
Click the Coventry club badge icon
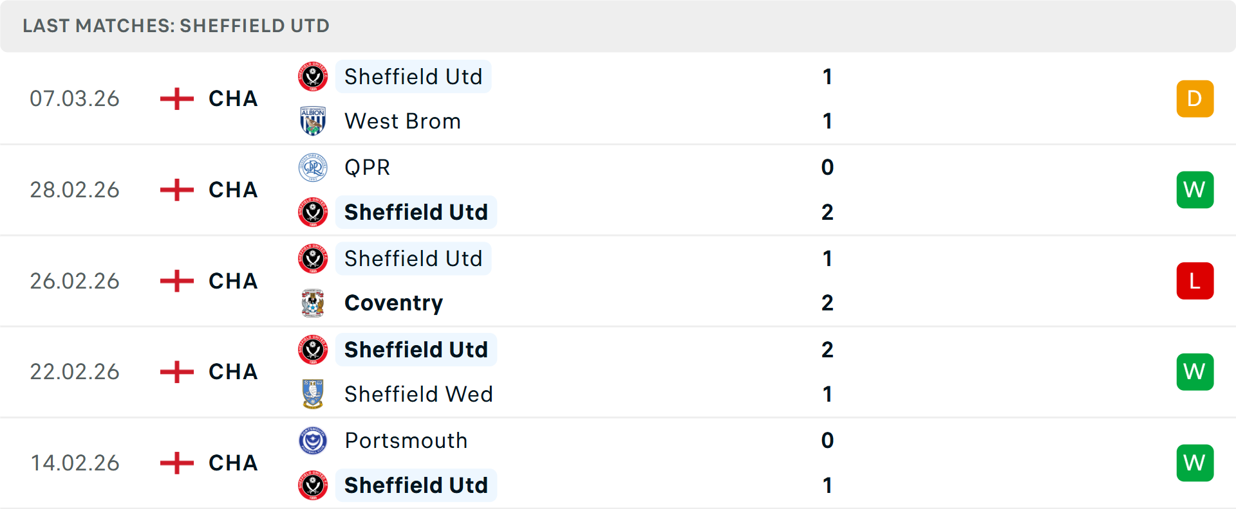click(x=314, y=303)
